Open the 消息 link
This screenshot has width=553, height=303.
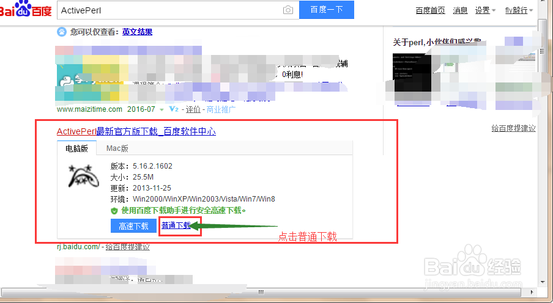pos(460,10)
